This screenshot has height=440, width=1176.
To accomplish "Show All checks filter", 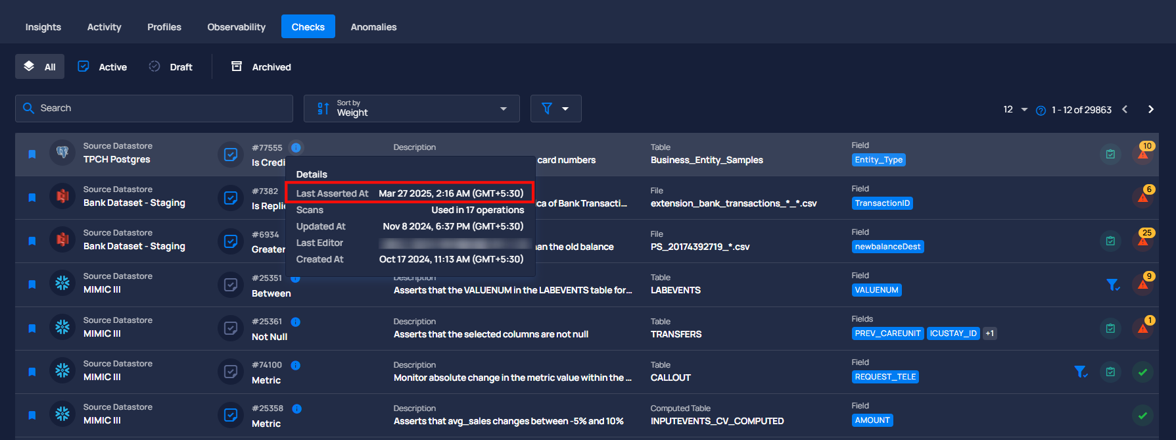I will tap(39, 66).
